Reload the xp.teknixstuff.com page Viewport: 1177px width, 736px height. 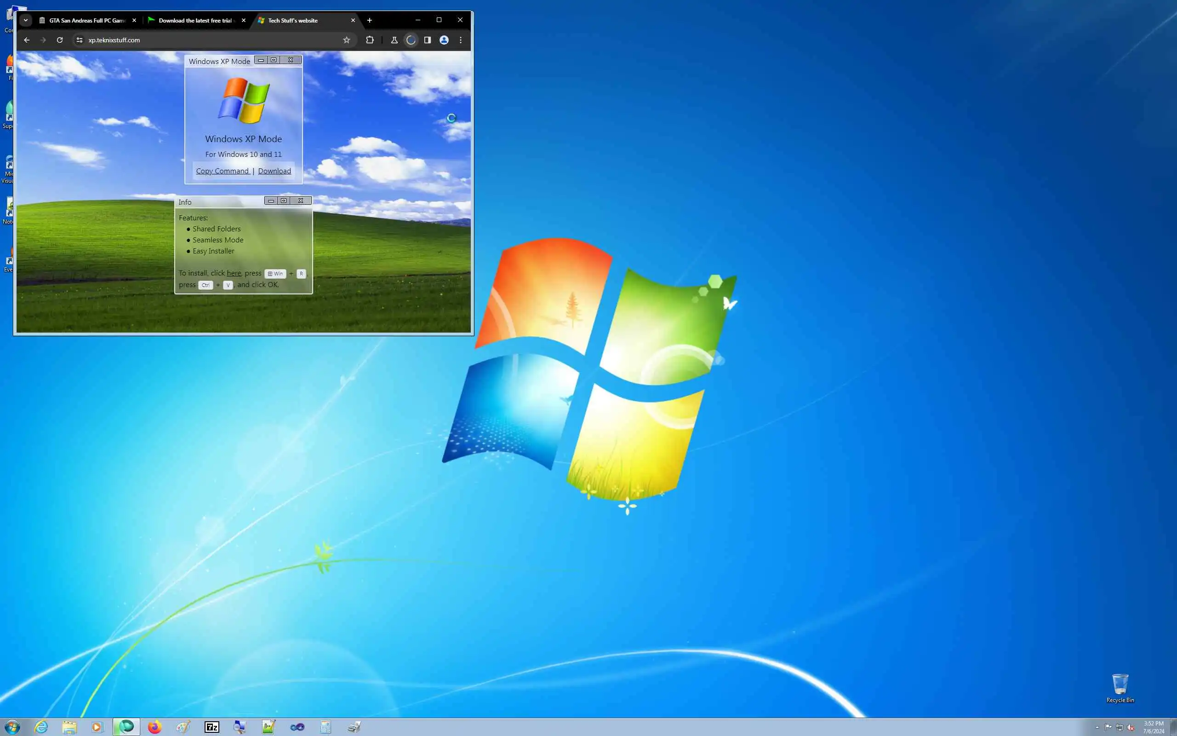tap(60, 40)
